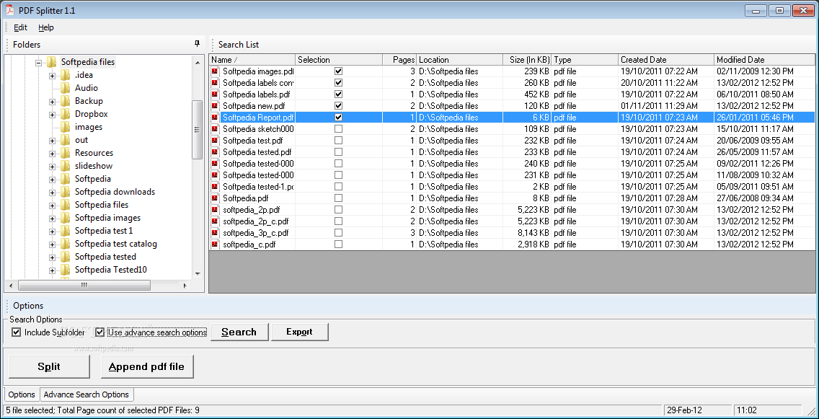The image size is (819, 419).
Task: Click the PDF icon of Softpedia Report.pdf
Action: tap(215, 117)
